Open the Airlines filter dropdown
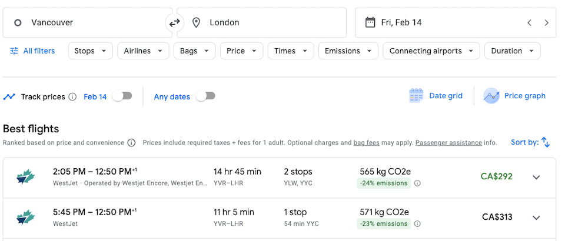Image resolution: width=565 pixels, height=241 pixels. (x=143, y=51)
